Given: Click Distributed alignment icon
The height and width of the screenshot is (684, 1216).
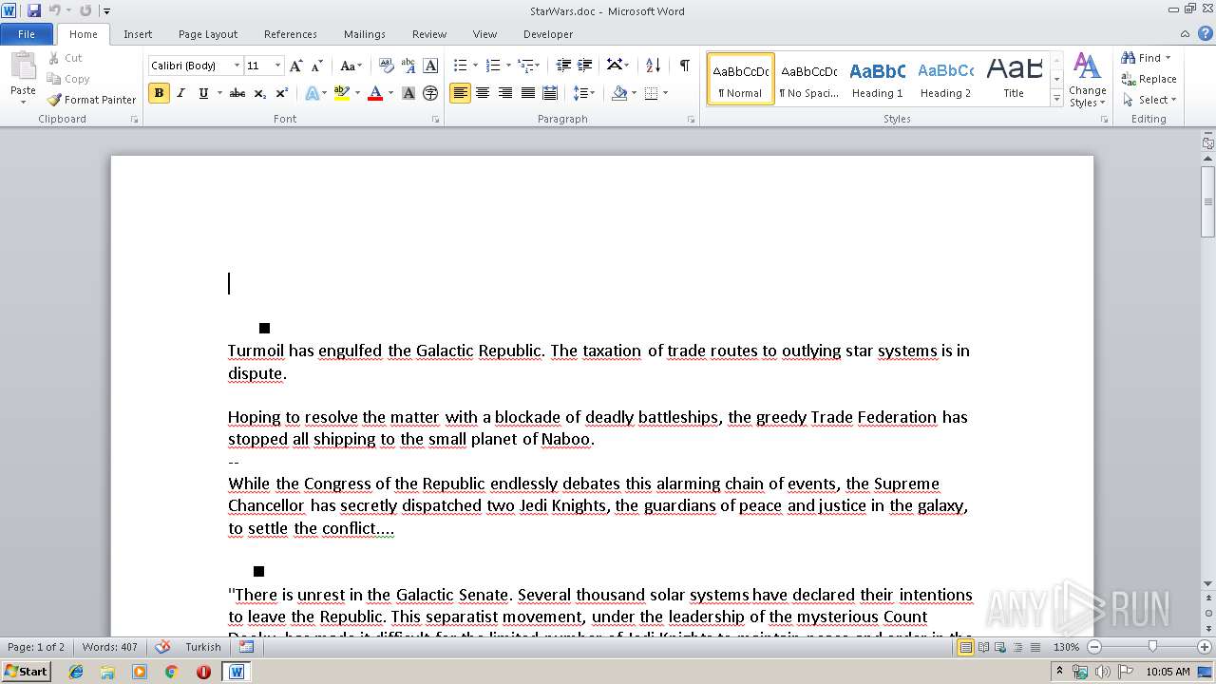Looking at the screenshot, I should point(550,93).
